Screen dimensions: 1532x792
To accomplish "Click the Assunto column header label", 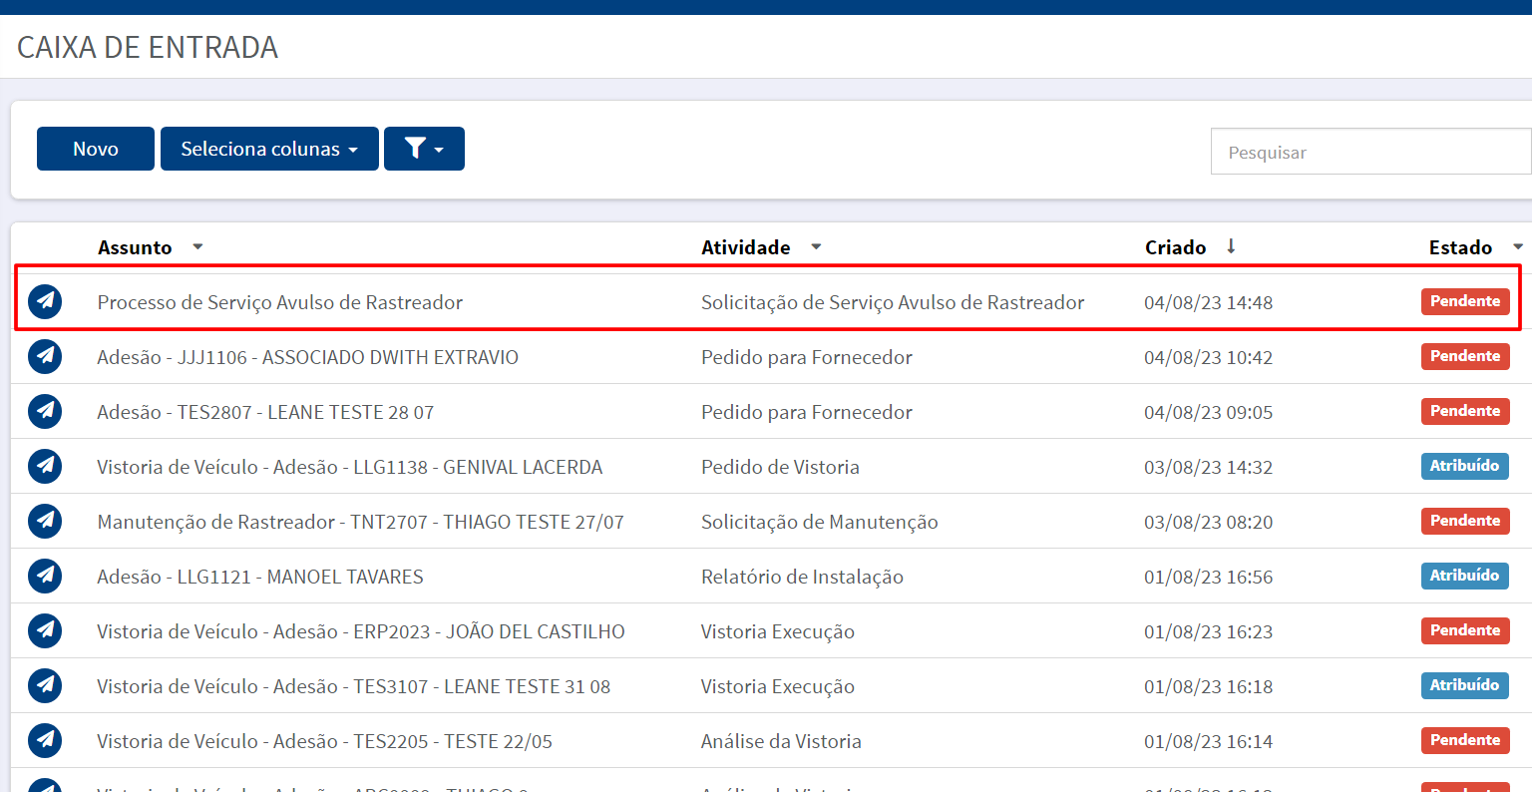I will 135,247.
